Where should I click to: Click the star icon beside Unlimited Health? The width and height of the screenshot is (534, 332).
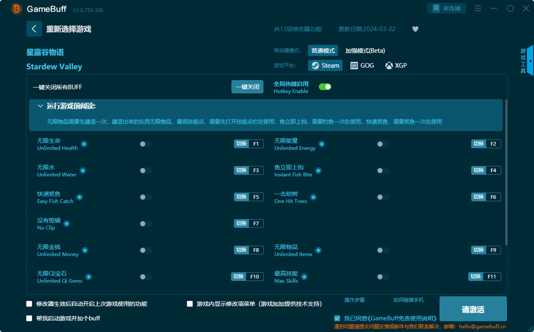[x=84, y=144]
